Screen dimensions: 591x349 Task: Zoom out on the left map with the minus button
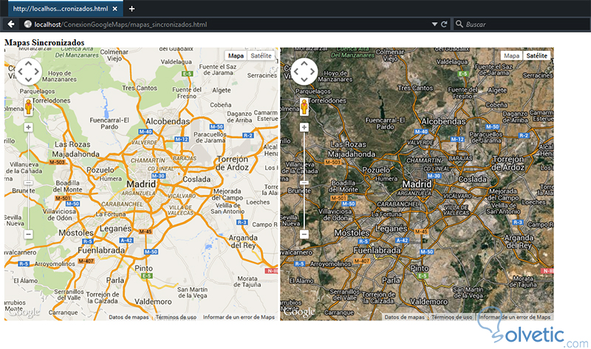click(28, 234)
